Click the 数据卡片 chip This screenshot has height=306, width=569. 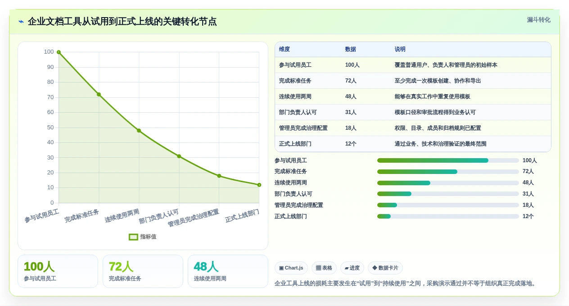point(385,268)
